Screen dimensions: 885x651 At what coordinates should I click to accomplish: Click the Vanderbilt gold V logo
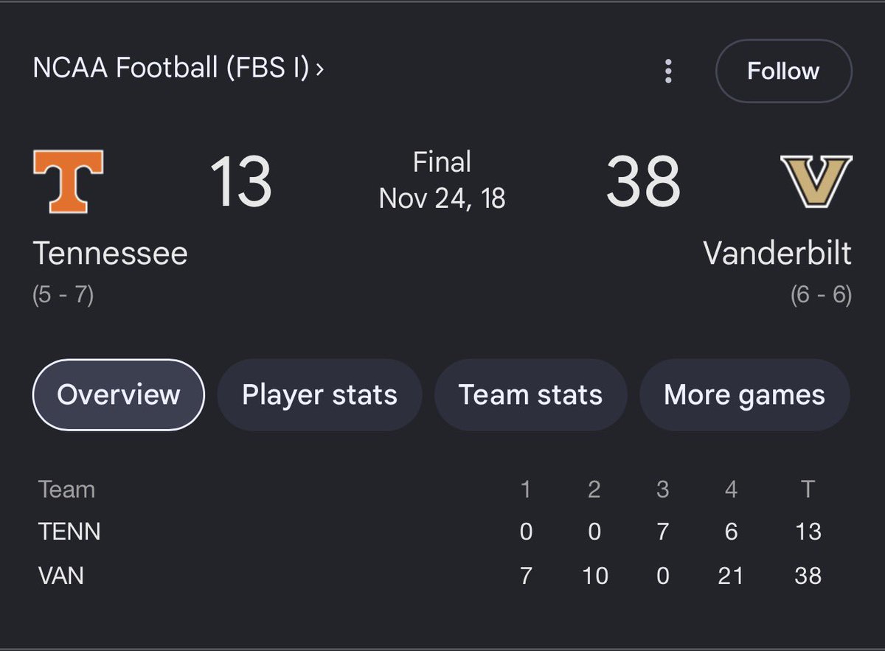coord(816,181)
